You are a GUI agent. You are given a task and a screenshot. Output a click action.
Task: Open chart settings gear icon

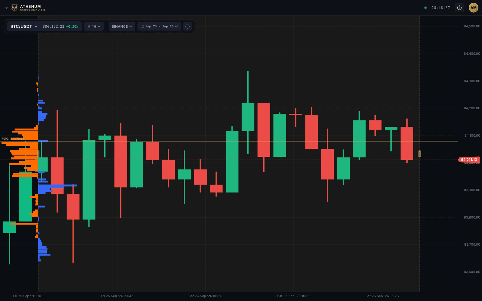[187, 26]
